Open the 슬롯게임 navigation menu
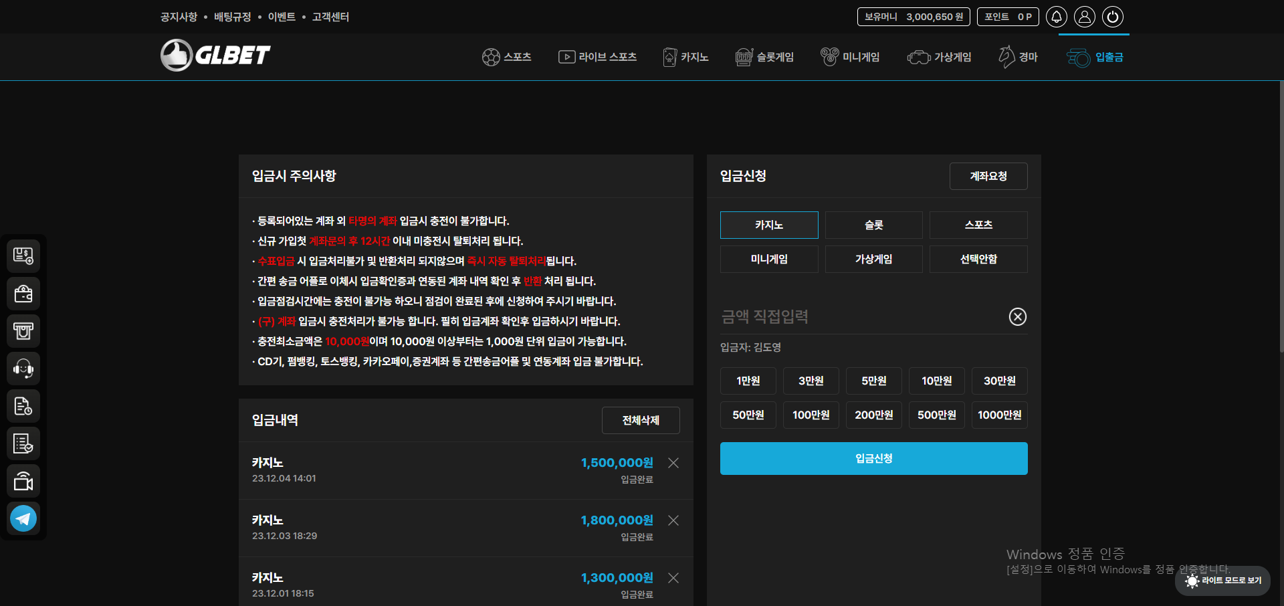The width and height of the screenshot is (1284, 606). [764, 58]
